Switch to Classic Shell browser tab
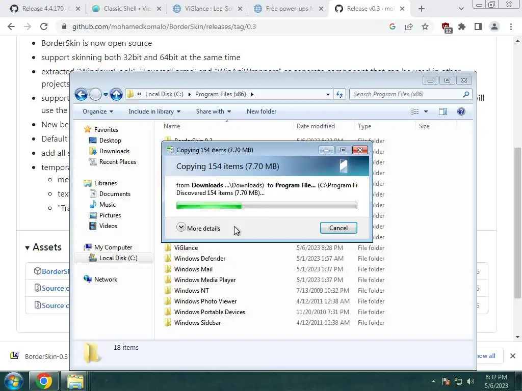The height and width of the screenshot is (391, 522). [127, 9]
